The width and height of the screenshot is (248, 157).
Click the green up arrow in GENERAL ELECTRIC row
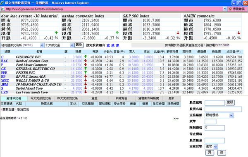[86, 68]
